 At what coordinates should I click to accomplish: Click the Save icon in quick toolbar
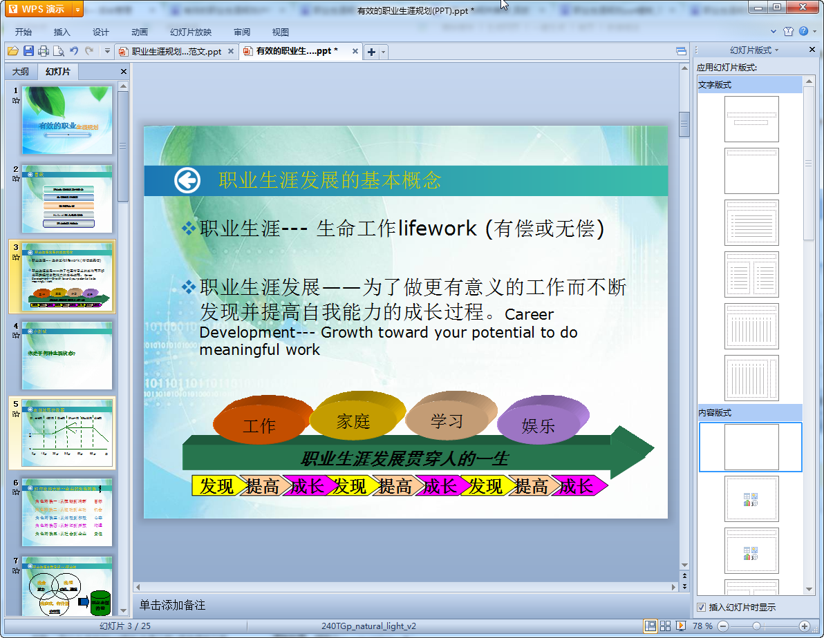[28, 51]
